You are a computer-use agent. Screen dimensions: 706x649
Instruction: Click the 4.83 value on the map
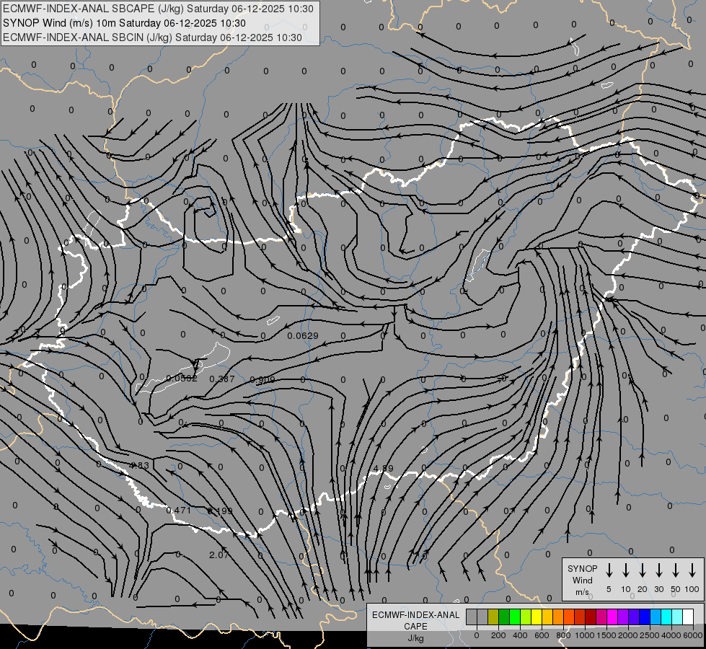pyautogui.click(x=138, y=465)
